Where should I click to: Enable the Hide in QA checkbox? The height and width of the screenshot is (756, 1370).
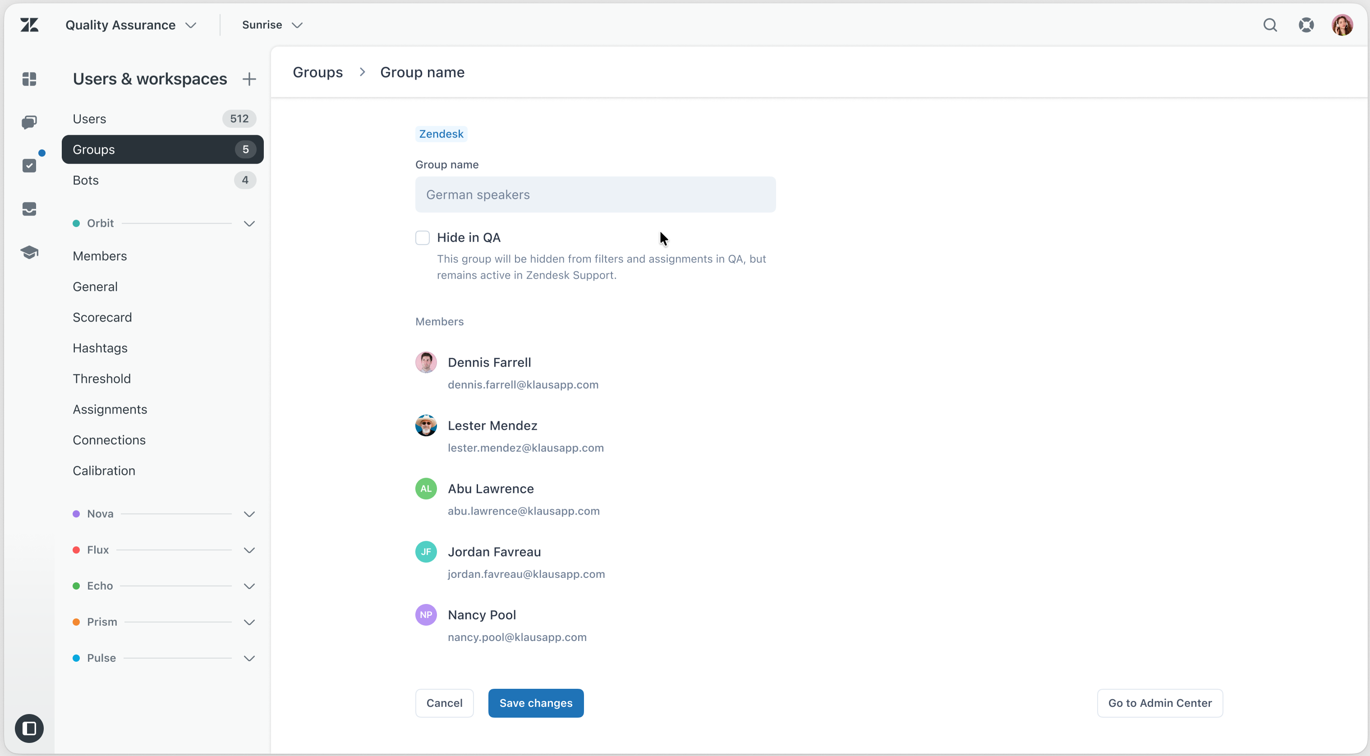422,238
